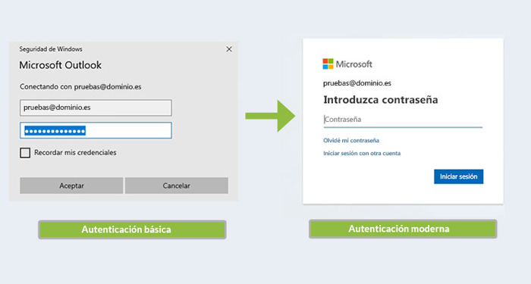Screen dimensions: 531x284
Task: Click the Microsoft wordmark text
Action: point(354,64)
